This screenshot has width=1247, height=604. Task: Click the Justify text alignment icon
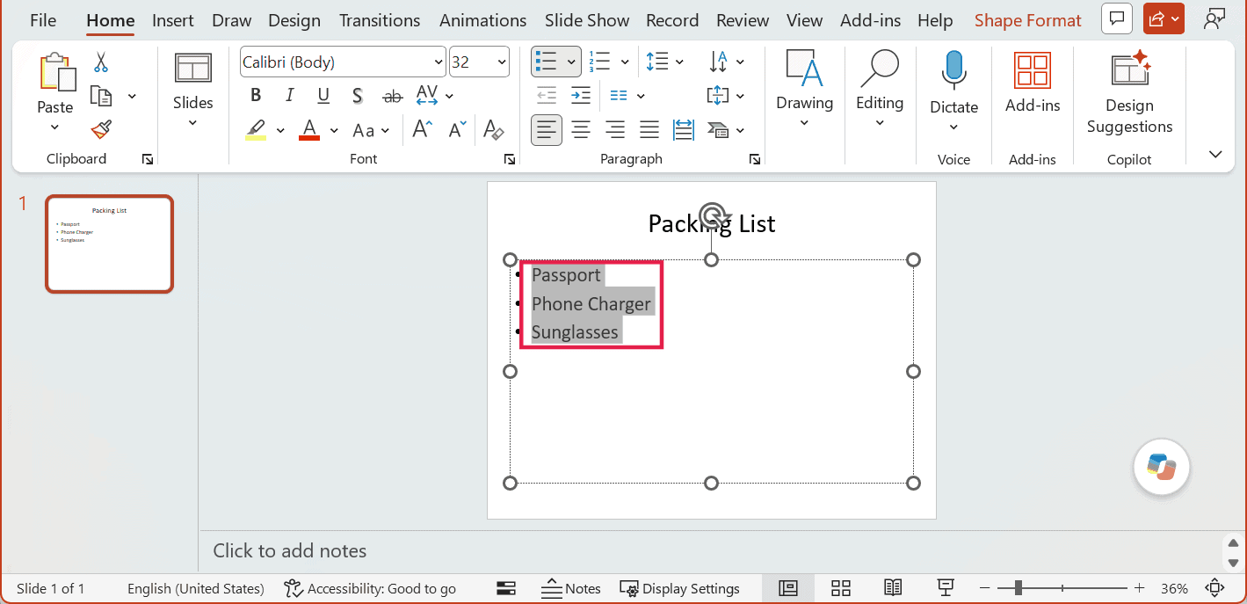(x=649, y=130)
